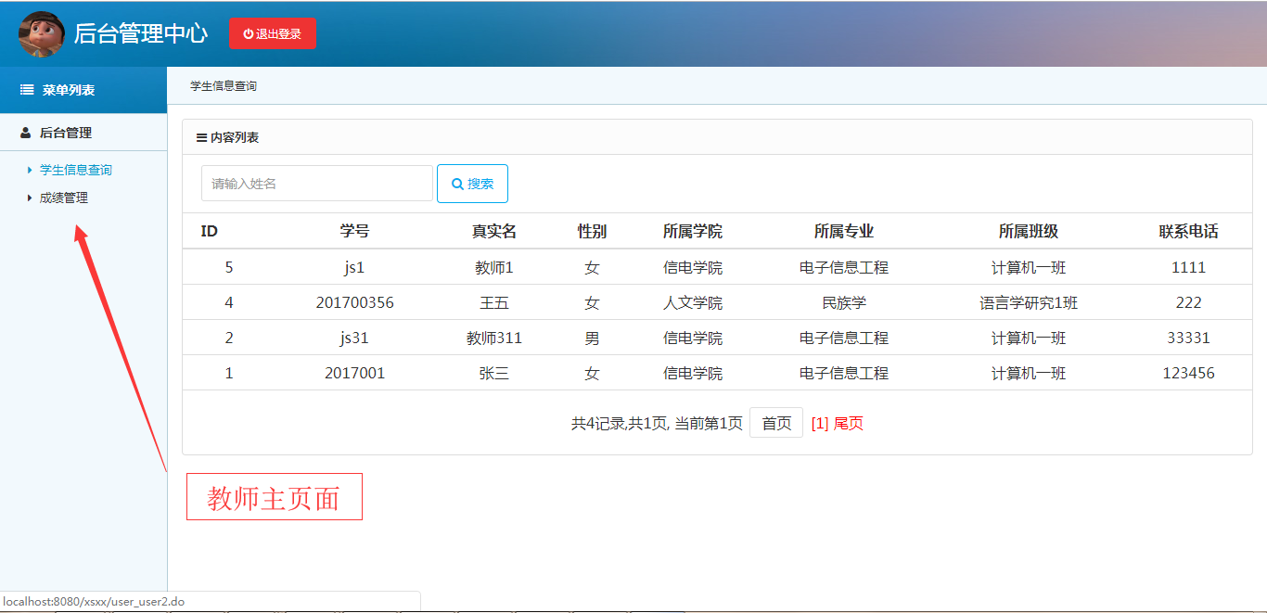1267x613 pixels.
Task: Click the name cell 教师1
Action: click(494, 267)
